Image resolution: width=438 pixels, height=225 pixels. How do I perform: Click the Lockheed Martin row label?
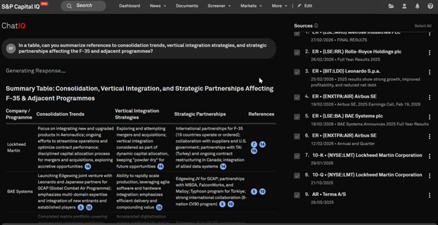pyautogui.click(x=17, y=148)
